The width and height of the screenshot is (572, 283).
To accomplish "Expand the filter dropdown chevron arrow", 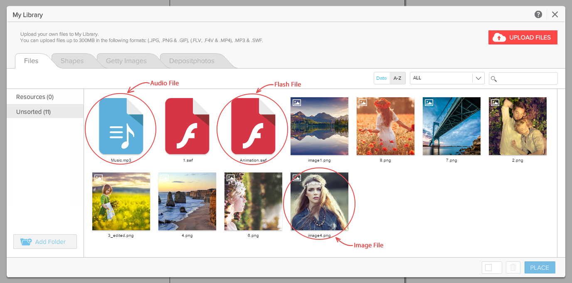I will (478, 78).
